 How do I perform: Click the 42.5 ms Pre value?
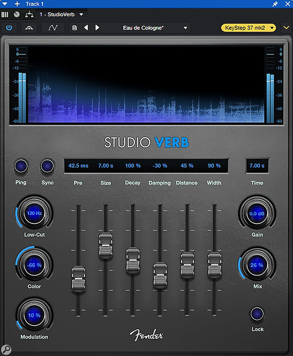pyautogui.click(x=78, y=166)
